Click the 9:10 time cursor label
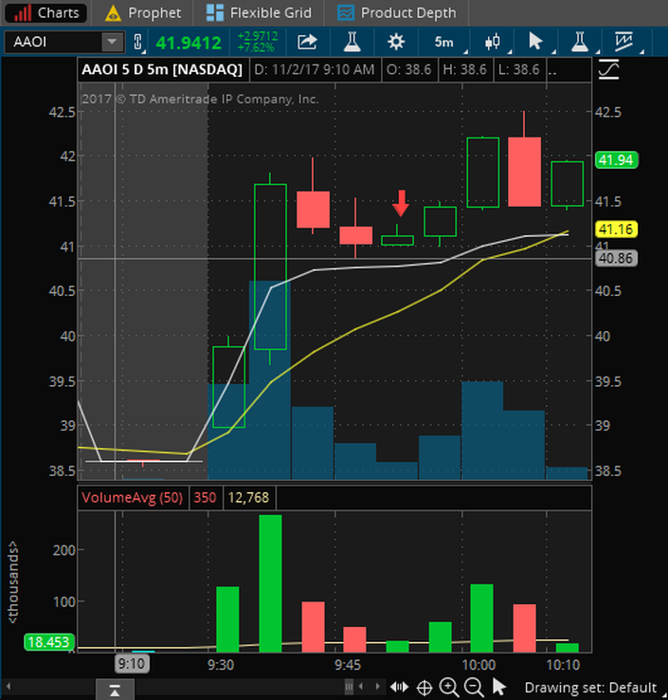This screenshot has height=700, width=668. coord(132,664)
